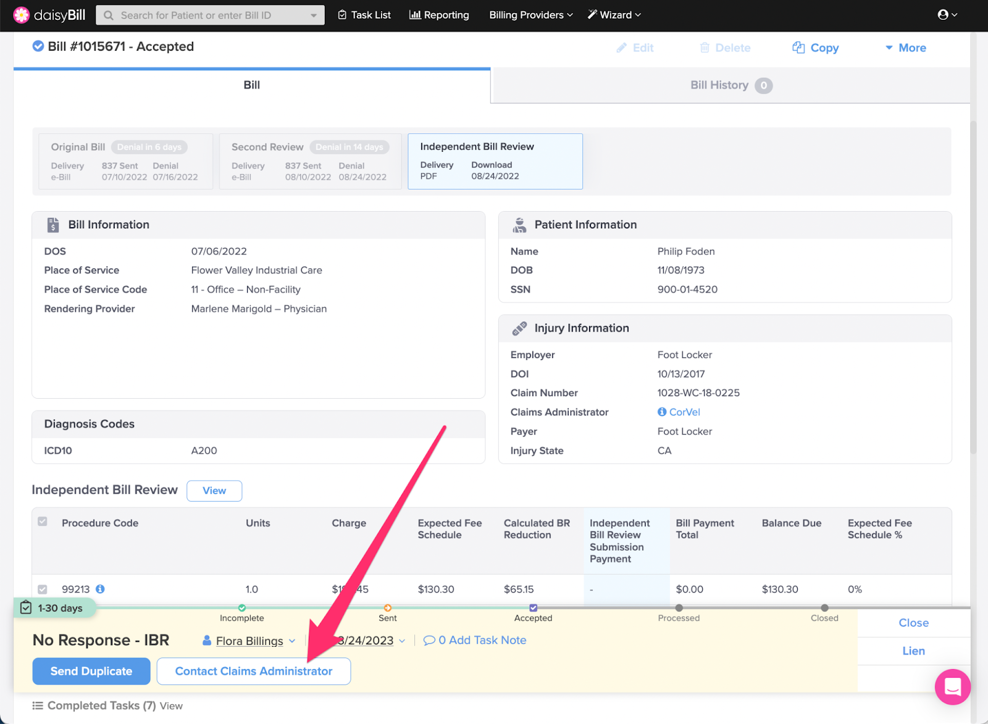This screenshot has width=988, height=724.
Task: Open Reporting from the top navigation
Action: click(x=439, y=15)
